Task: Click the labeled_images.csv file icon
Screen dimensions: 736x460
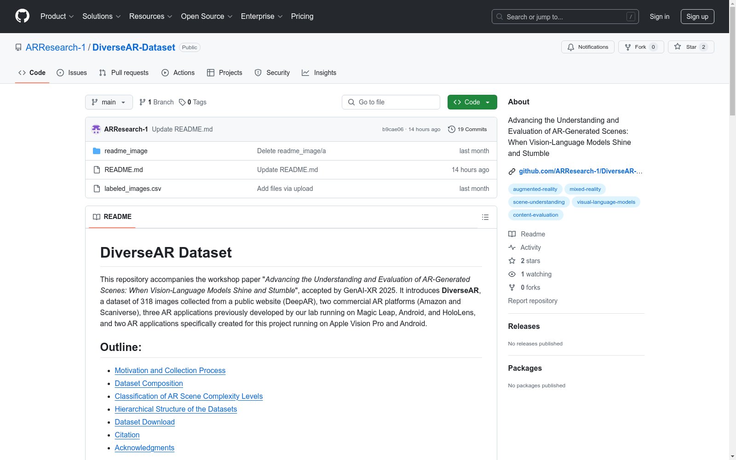Action: point(97,189)
